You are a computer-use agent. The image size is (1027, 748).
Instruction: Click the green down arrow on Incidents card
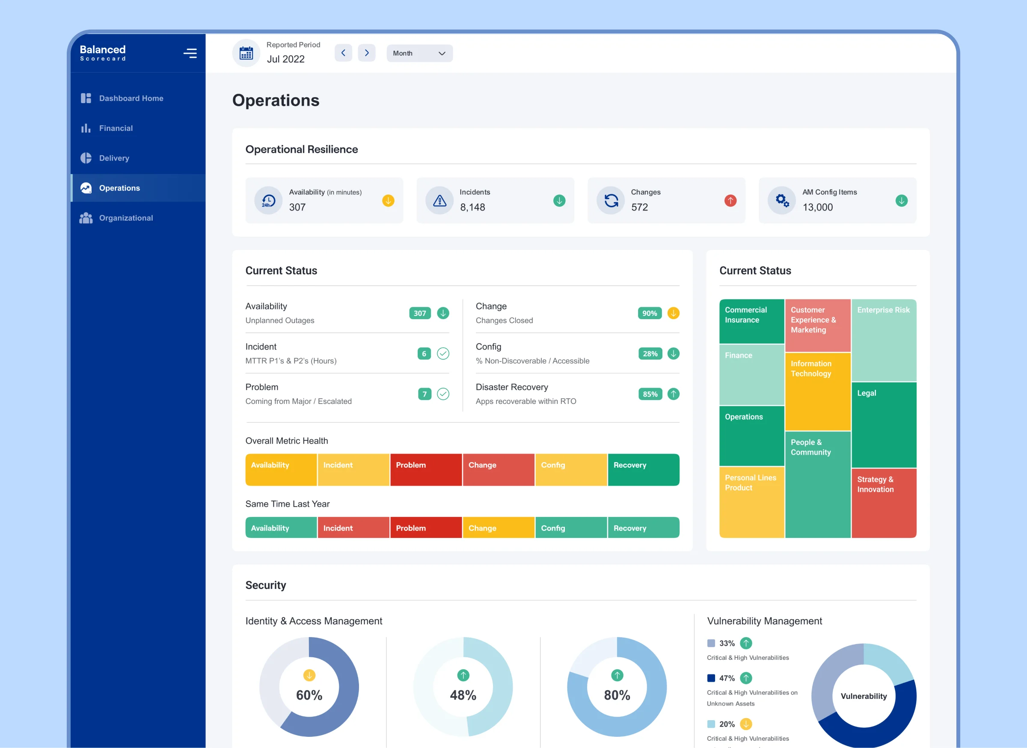(x=559, y=201)
